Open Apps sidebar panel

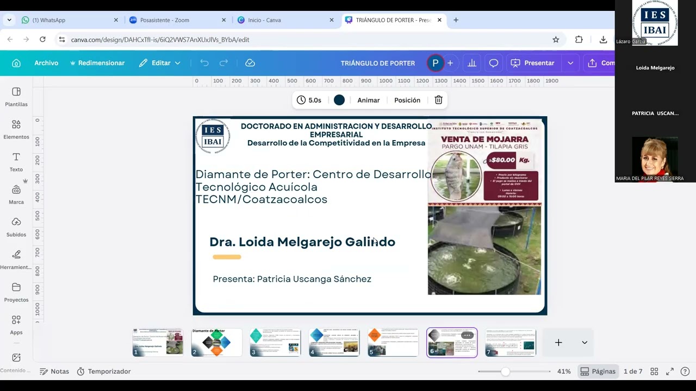tap(16, 325)
